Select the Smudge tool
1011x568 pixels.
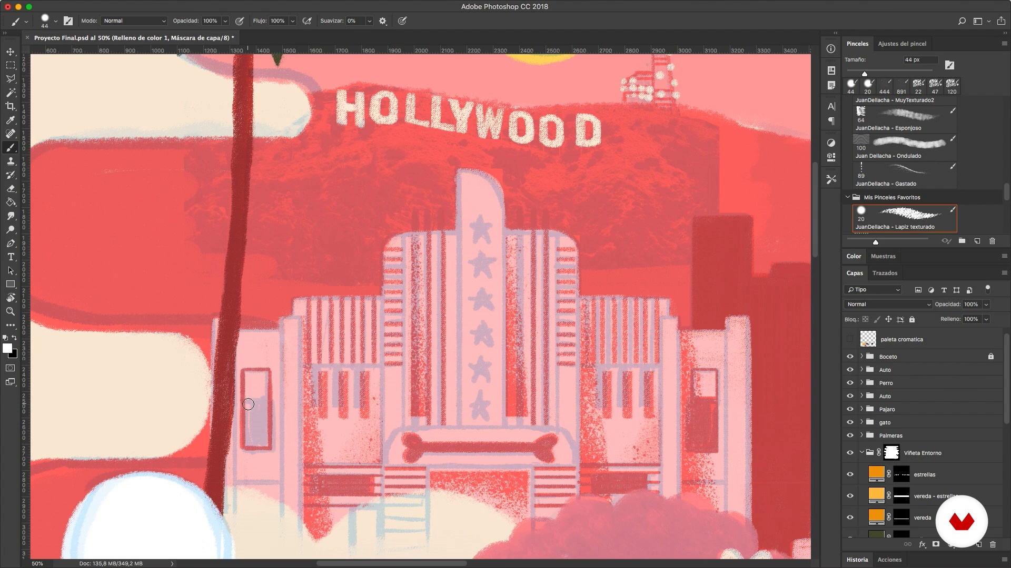(x=11, y=216)
